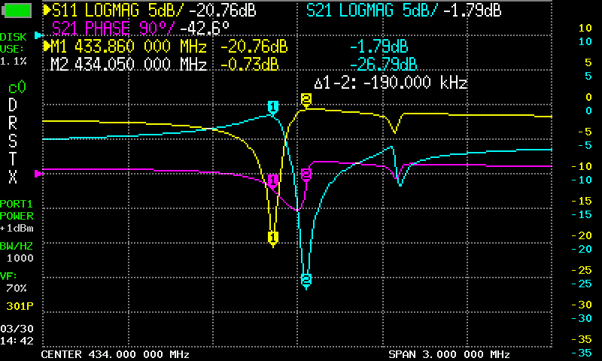Click cyan marker 1 on the S21 trace peak
This screenshot has width=602, height=361.
273,106
